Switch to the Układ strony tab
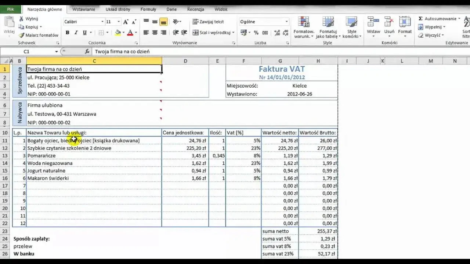 pyautogui.click(x=118, y=9)
